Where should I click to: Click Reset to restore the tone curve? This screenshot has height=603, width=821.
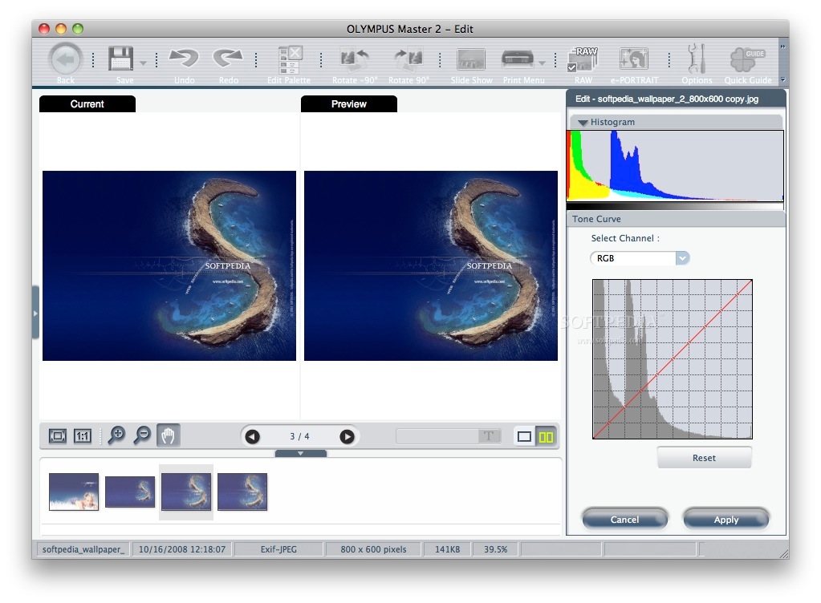[x=704, y=457]
